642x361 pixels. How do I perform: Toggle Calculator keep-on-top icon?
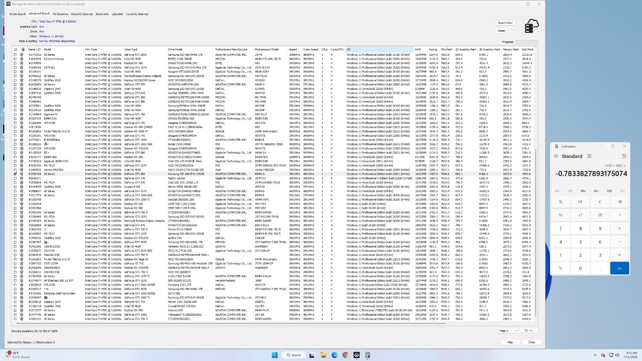tap(589, 156)
